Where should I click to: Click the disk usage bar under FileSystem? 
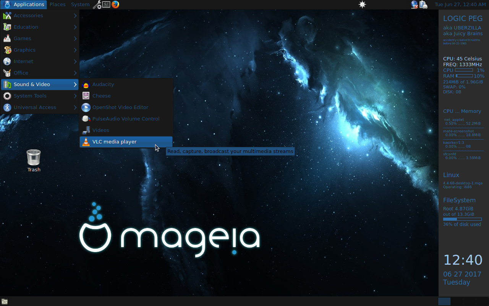pos(462,219)
